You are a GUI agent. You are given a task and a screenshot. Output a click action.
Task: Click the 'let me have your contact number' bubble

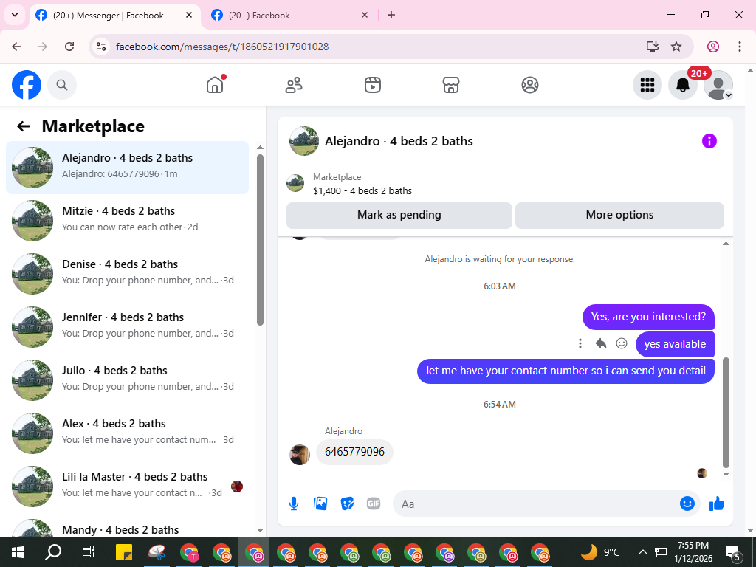coord(566,371)
